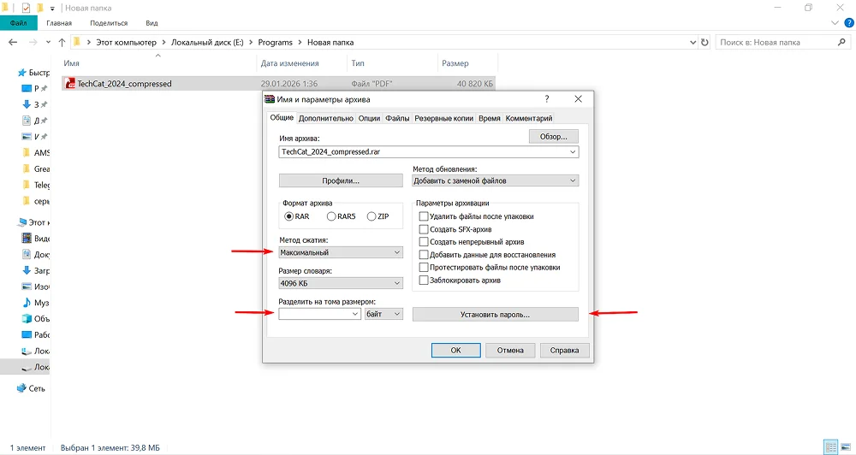Open the 'Комментарий' tab
This screenshot has width=856, height=455.
(x=529, y=118)
